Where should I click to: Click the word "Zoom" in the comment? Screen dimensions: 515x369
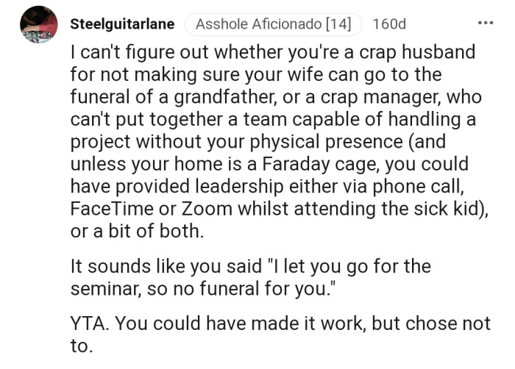(x=209, y=208)
